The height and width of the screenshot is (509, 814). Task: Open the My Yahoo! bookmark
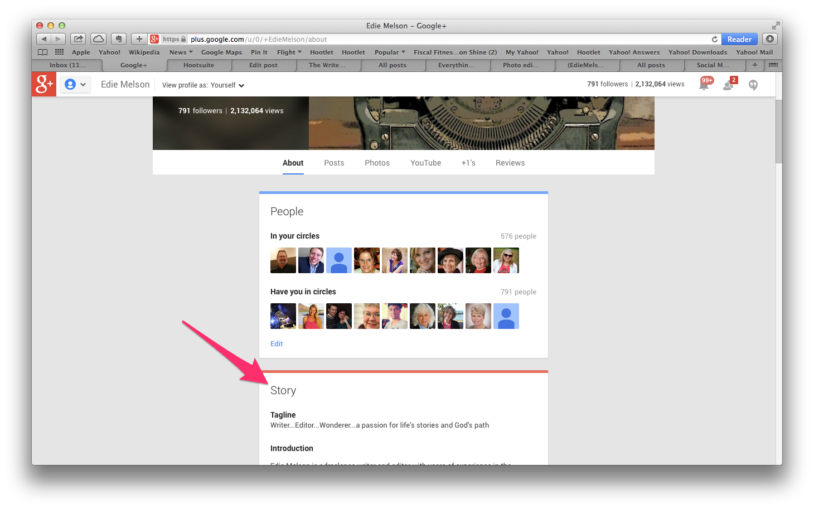(522, 52)
